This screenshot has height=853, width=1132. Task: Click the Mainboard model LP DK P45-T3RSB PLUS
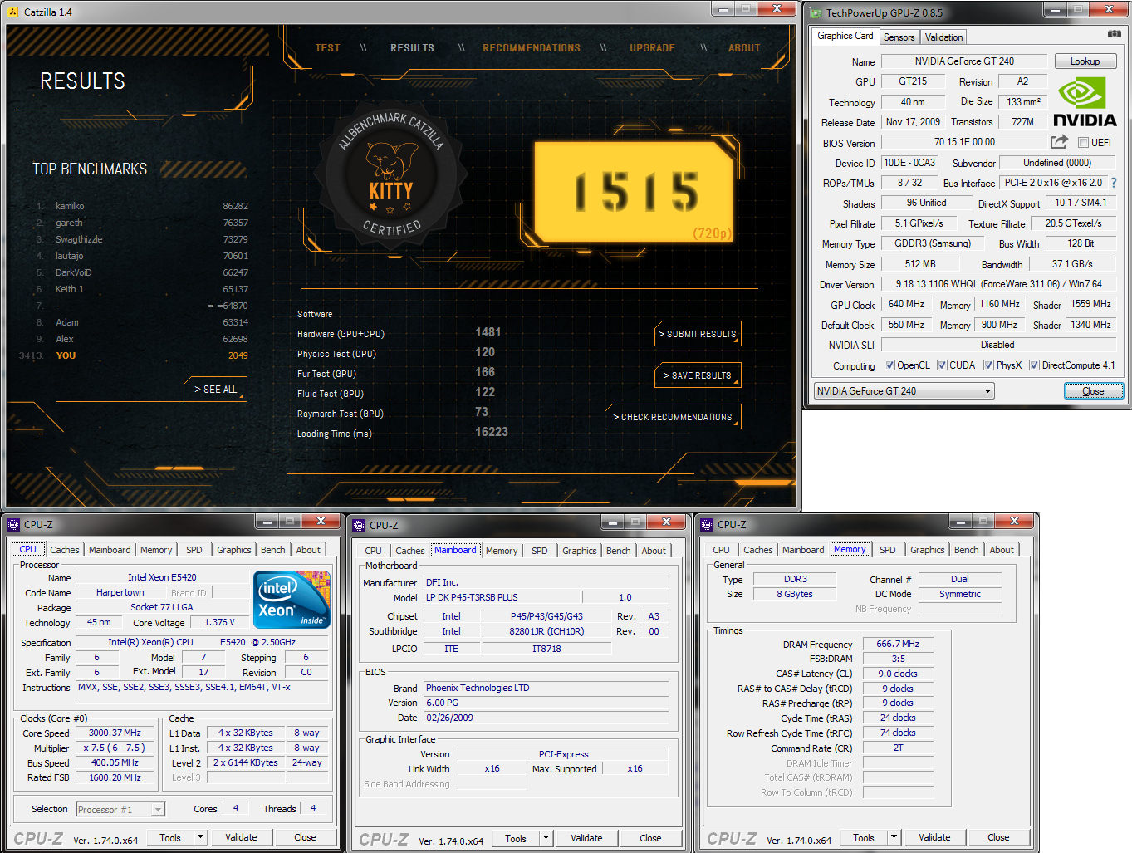coord(502,597)
